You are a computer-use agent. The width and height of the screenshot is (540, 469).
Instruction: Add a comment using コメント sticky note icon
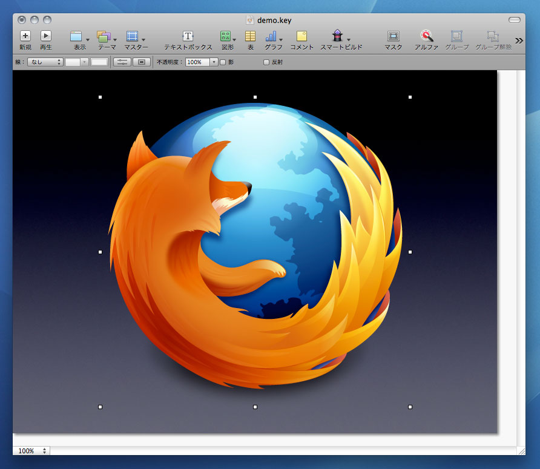[301, 36]
